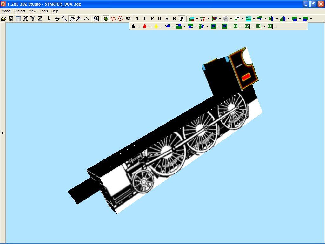Click the E1 engine icon

click(236, 26)
